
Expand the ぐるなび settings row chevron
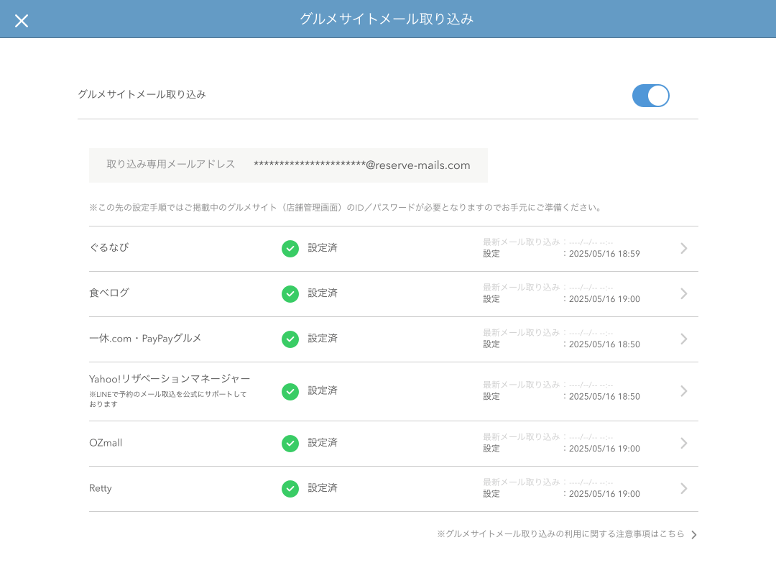click(x=683, y=248)
